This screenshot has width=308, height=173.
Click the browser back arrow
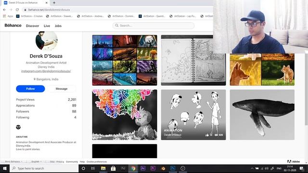point(4,10)
